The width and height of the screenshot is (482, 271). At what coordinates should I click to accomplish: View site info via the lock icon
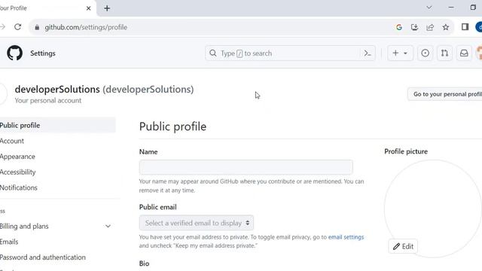point(37,27)
